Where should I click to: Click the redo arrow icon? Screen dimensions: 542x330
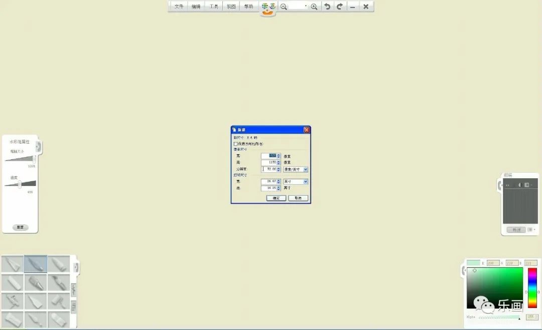pyautogui.click(x=340, y=7)
